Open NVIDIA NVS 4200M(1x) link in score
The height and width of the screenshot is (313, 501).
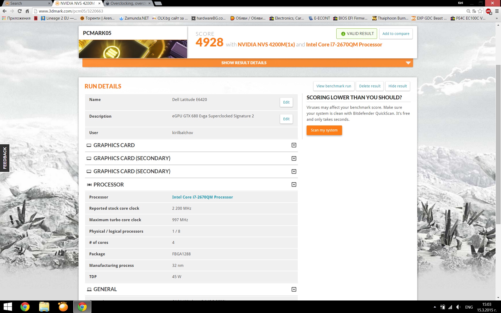266,45
